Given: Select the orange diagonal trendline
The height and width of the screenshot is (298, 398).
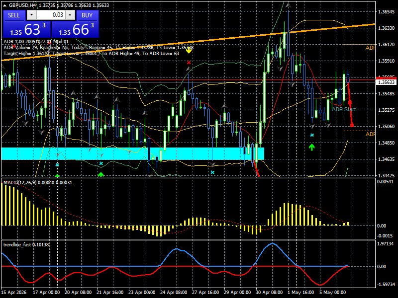Looking at the screenshot, I should click(188, 42).
